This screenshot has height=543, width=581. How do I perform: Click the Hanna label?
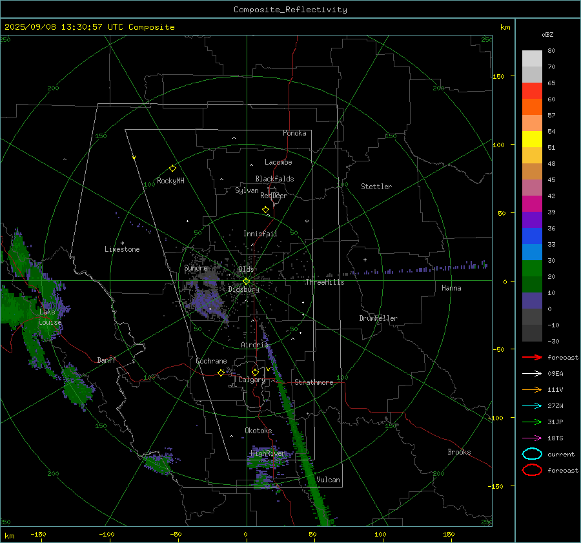pyautogui.click(x=451, y=288)
